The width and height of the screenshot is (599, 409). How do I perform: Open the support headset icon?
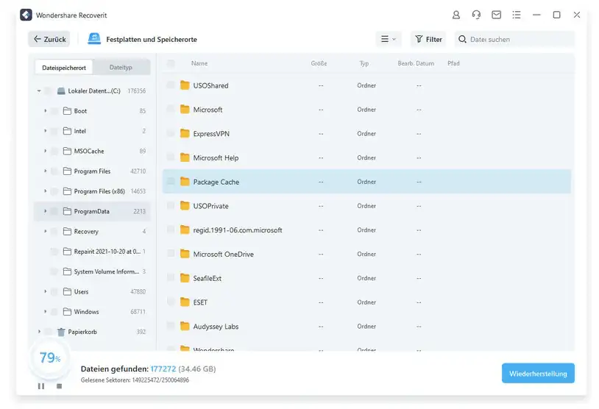(x=476, y=15)
